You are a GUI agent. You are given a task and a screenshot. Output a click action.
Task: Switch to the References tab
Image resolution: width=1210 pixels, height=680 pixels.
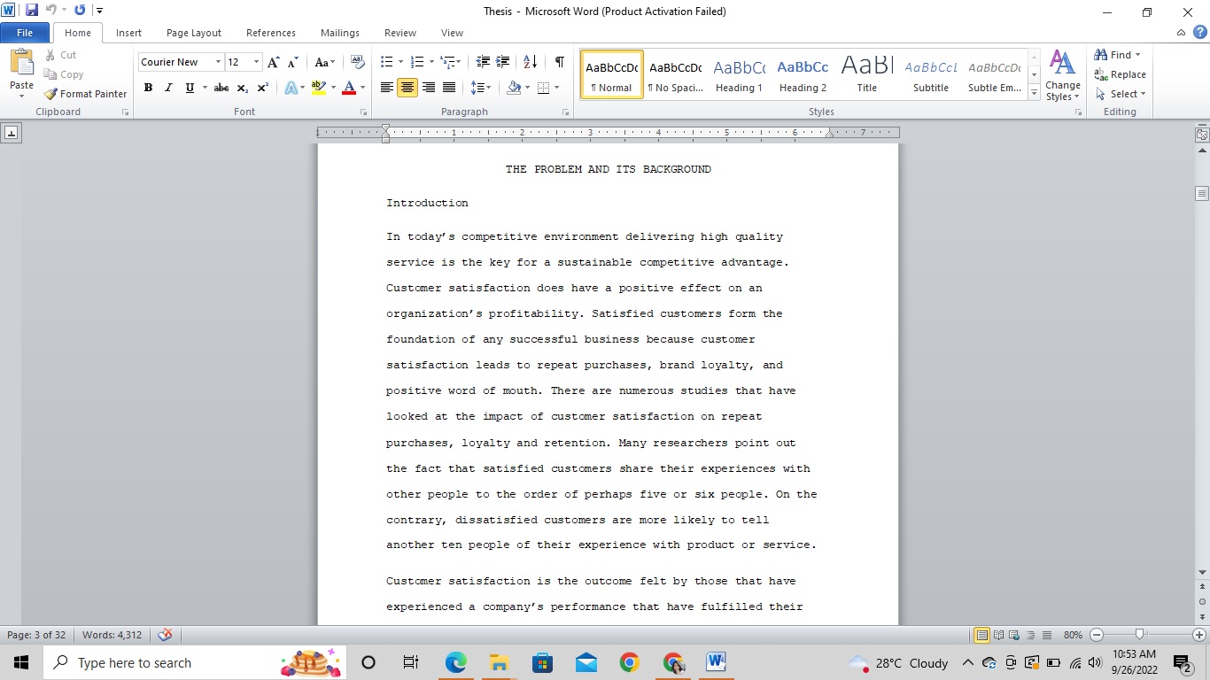click(271, 33)
